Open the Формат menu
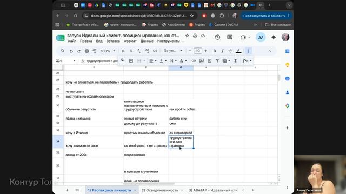 coord(130,41)
